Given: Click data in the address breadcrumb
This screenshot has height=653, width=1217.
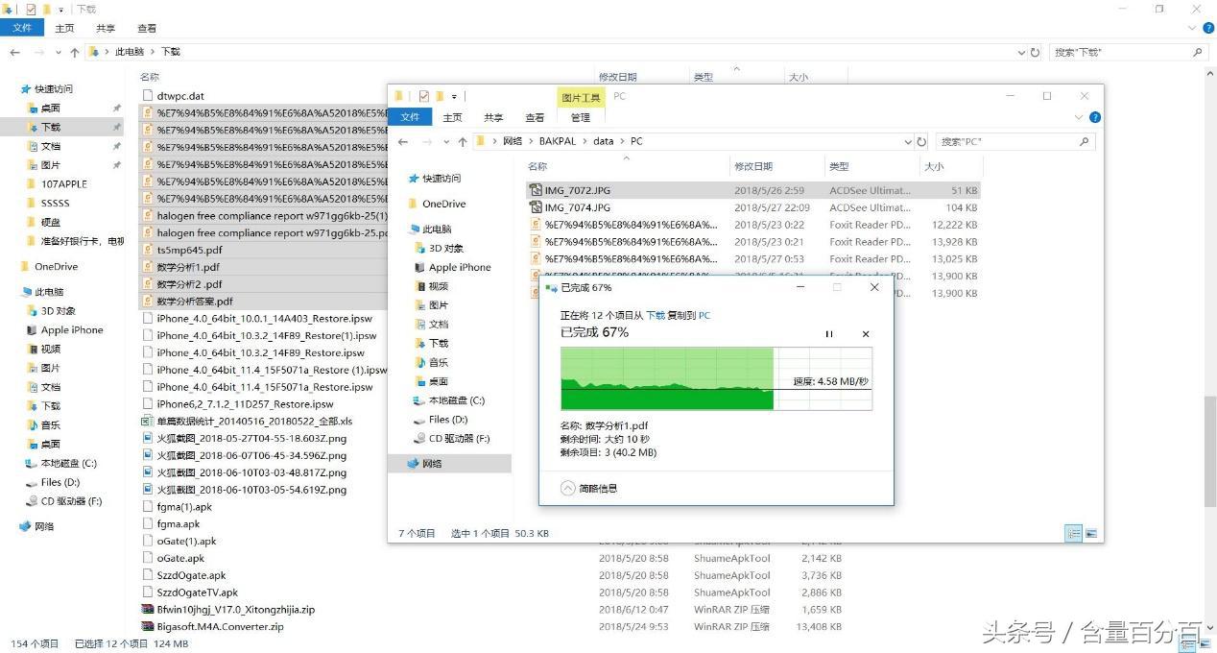Looking at the screenshot, I should pos(603,141).
